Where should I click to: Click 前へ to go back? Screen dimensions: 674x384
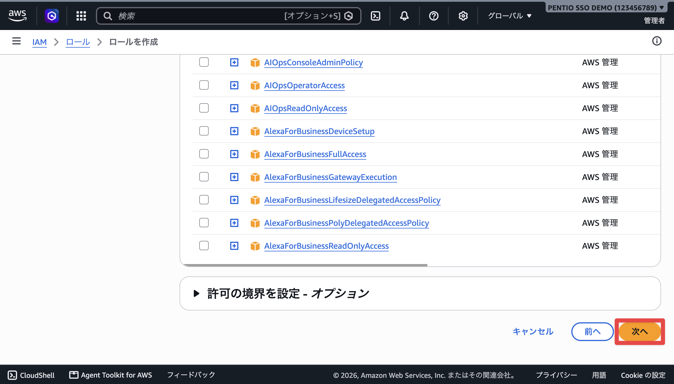tap(592, 332)
